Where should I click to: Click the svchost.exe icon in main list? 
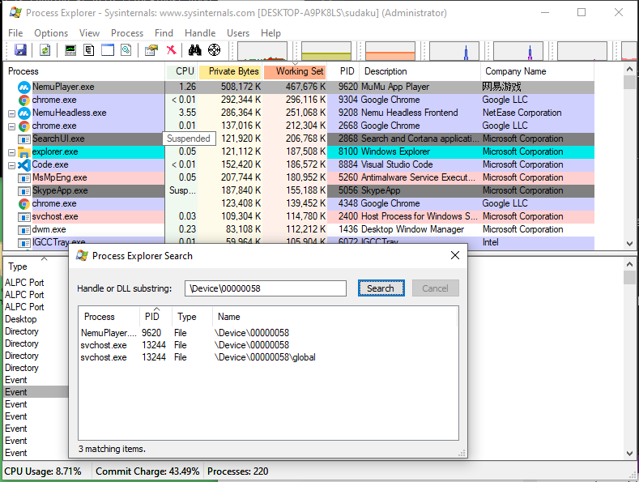[24, 217]
